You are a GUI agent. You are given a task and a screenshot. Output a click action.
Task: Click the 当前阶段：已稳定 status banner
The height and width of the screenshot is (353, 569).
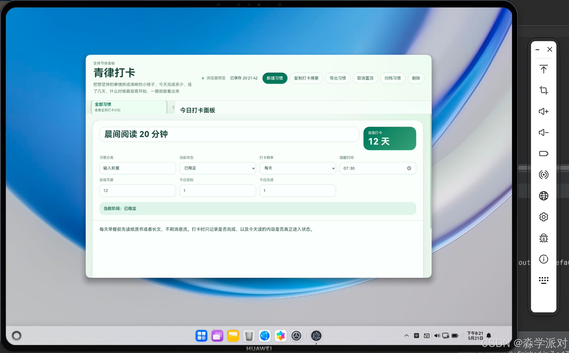(x=258, y=208)
